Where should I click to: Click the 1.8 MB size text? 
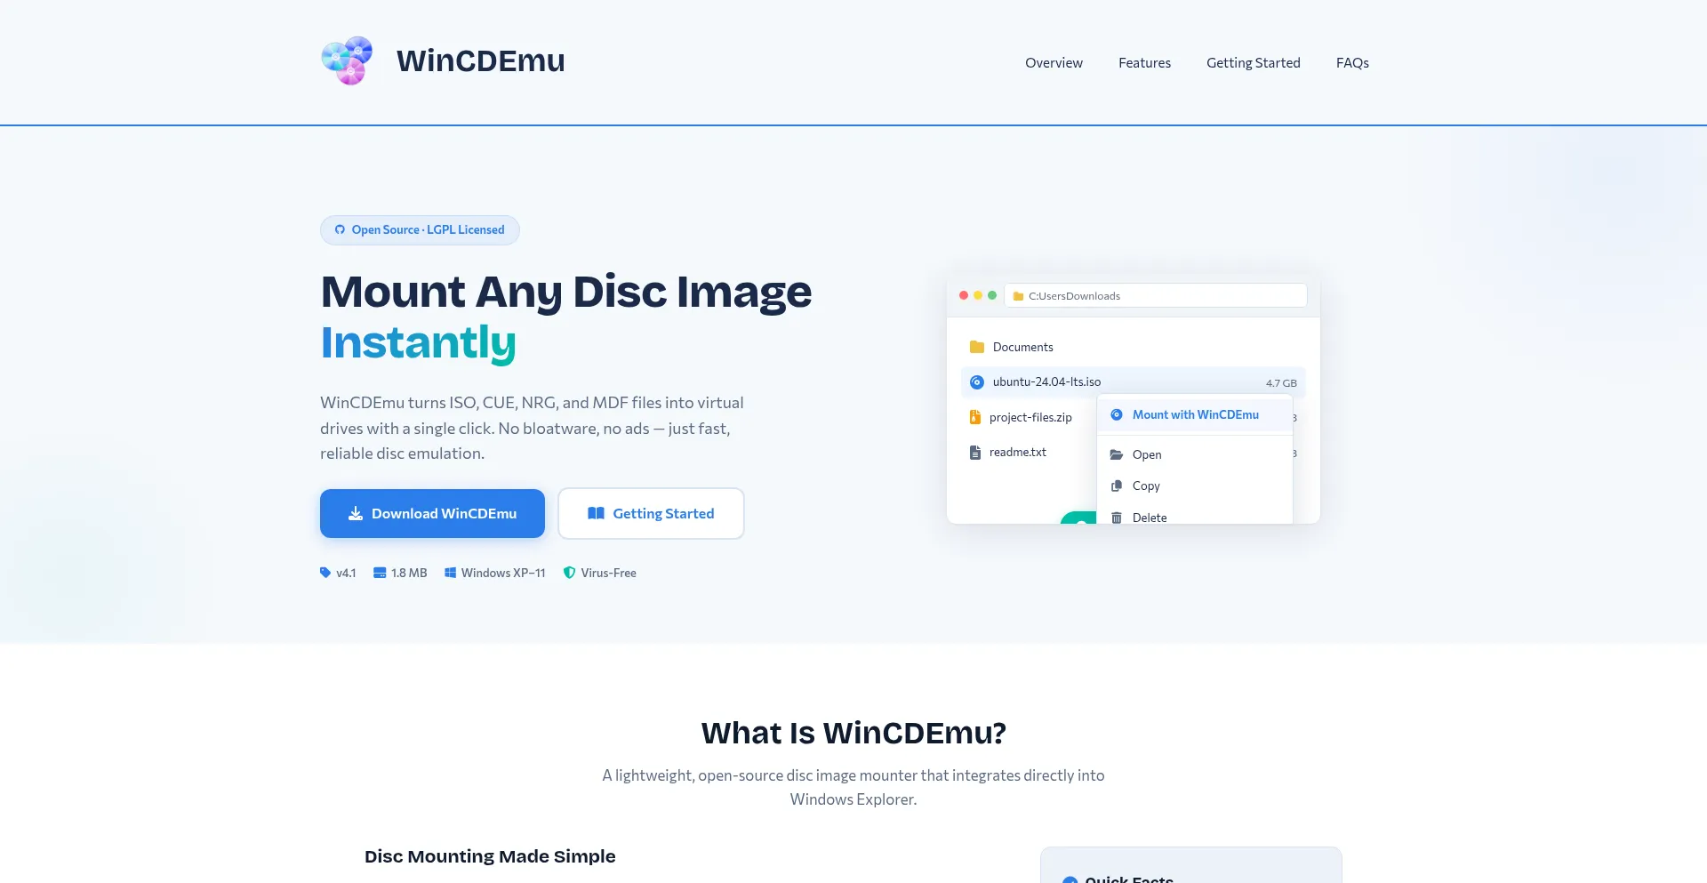[x=409, y=574]
